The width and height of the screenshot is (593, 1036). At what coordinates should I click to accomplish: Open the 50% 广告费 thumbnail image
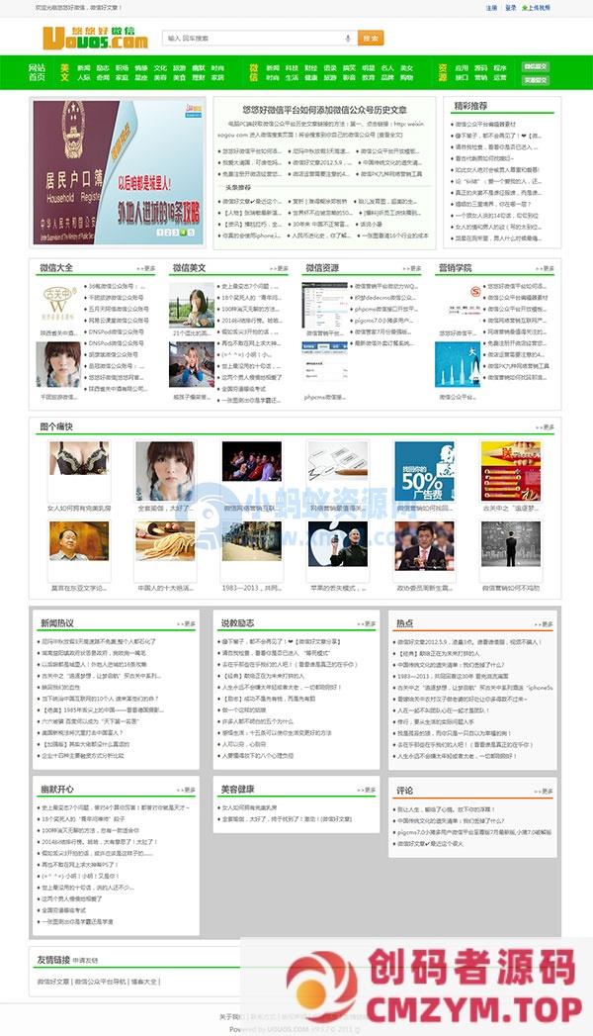pos(426,471)
